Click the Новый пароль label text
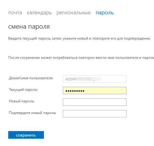 point(22,101)
